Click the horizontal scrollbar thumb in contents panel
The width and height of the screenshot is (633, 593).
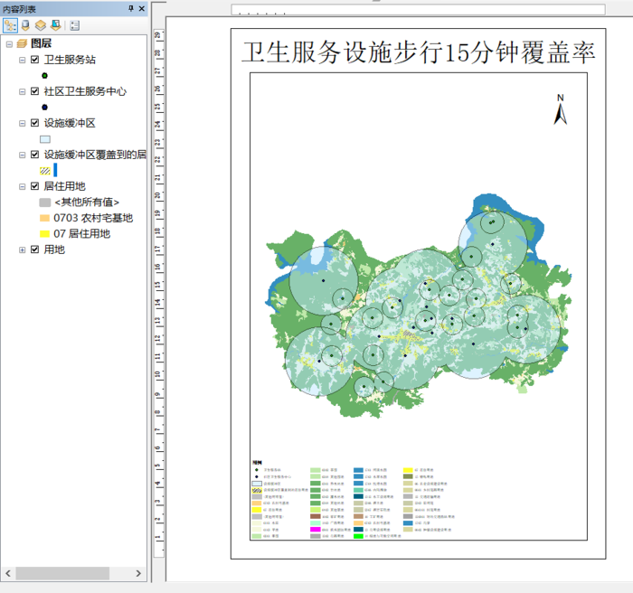(62, 573)
